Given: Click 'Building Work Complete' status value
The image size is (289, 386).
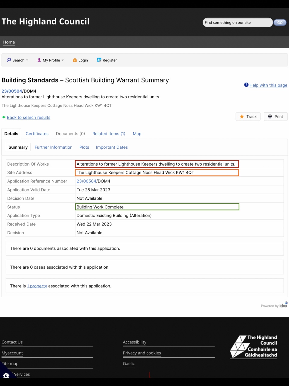Looking at the screenshot, I should (x=100, y=207).
